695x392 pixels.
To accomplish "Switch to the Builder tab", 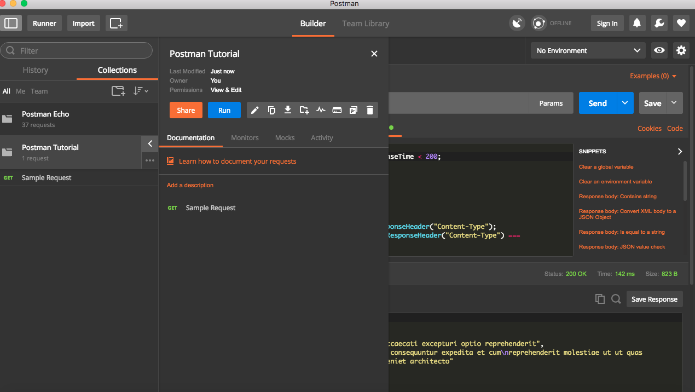I will tap(313, 24).
